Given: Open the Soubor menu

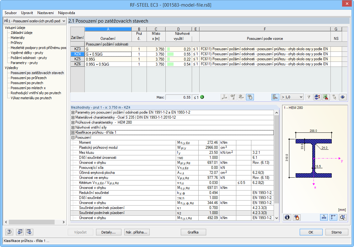Looking at the screenshot, I should click(x=11, y=13).
